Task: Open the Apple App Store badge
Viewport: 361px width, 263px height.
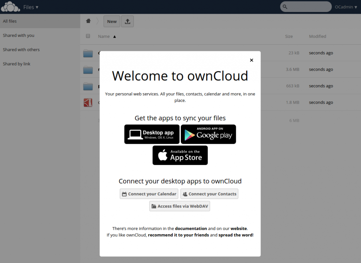Action: 180,155
